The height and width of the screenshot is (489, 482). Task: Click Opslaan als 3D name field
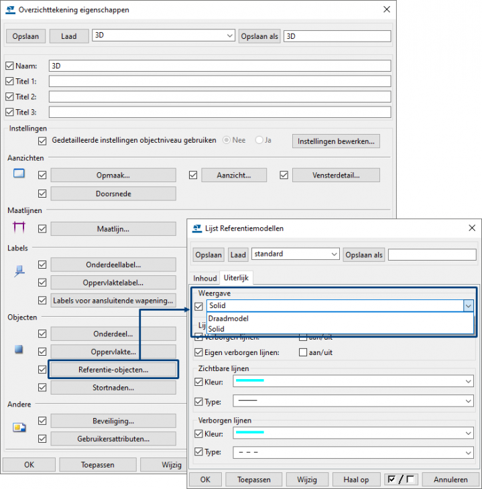pyautogui.click(x=337, y=36)
